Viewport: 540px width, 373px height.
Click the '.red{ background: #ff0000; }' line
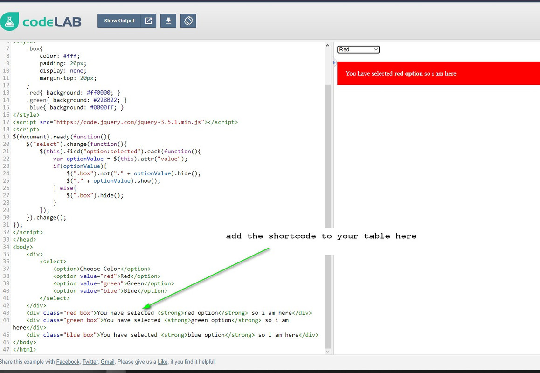pyautogui.click(x=73, y=93)
